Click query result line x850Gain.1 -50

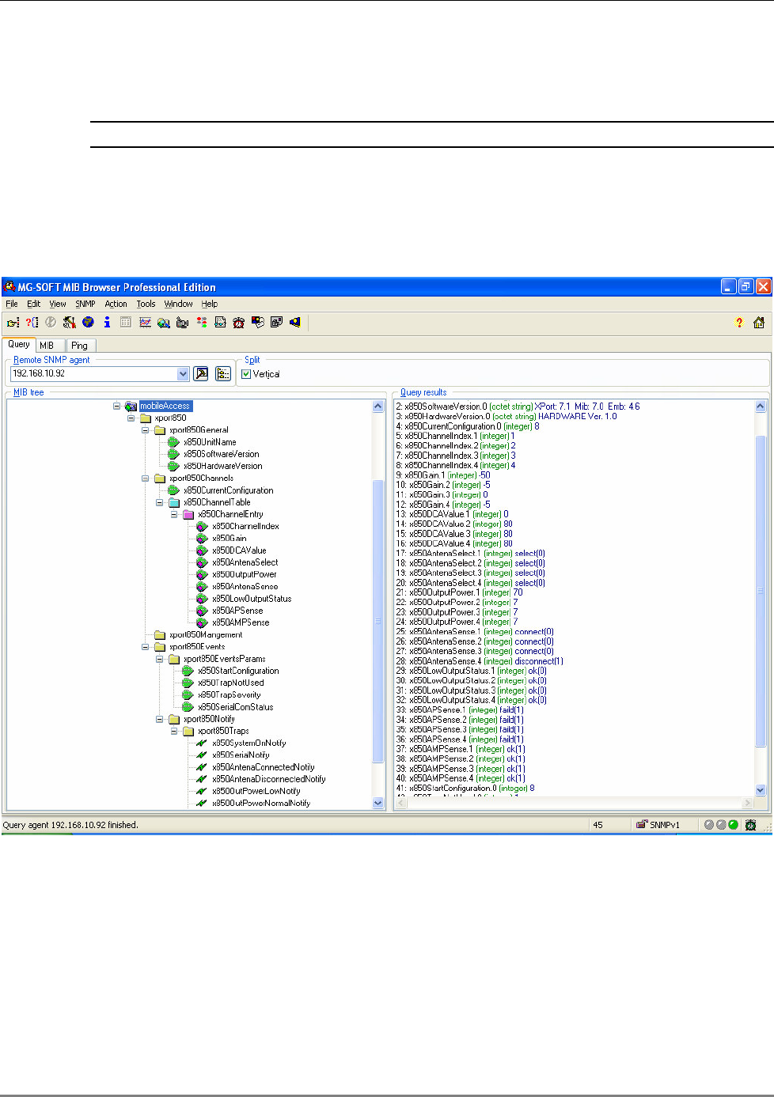point(443,475)
